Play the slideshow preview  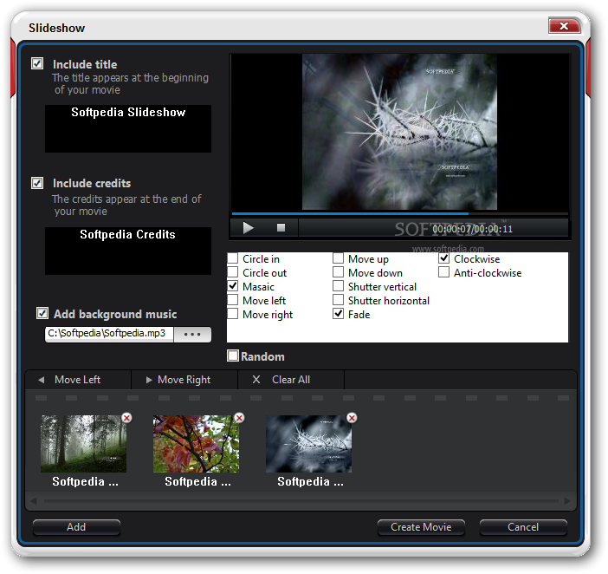pos(249,228)
